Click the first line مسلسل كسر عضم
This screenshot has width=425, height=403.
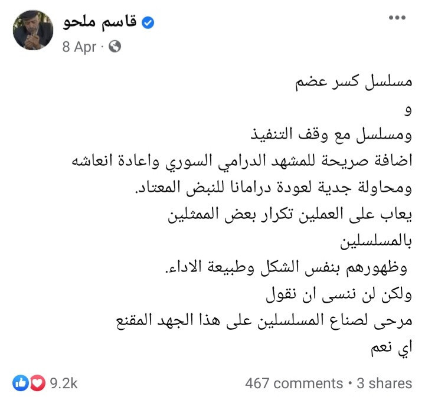[x=354, y=81]
